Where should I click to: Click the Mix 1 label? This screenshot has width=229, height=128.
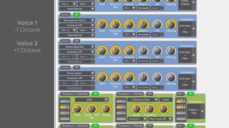180,94
